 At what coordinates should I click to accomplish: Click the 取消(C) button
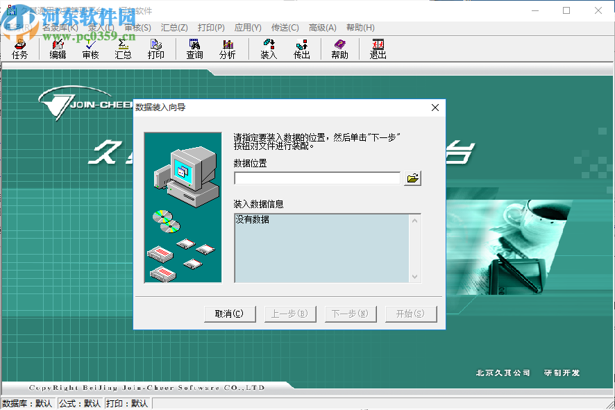230,314
